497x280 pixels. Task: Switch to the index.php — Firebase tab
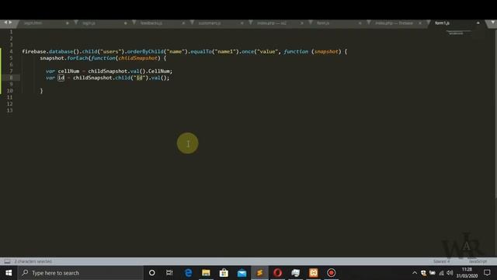coord(394,23)
